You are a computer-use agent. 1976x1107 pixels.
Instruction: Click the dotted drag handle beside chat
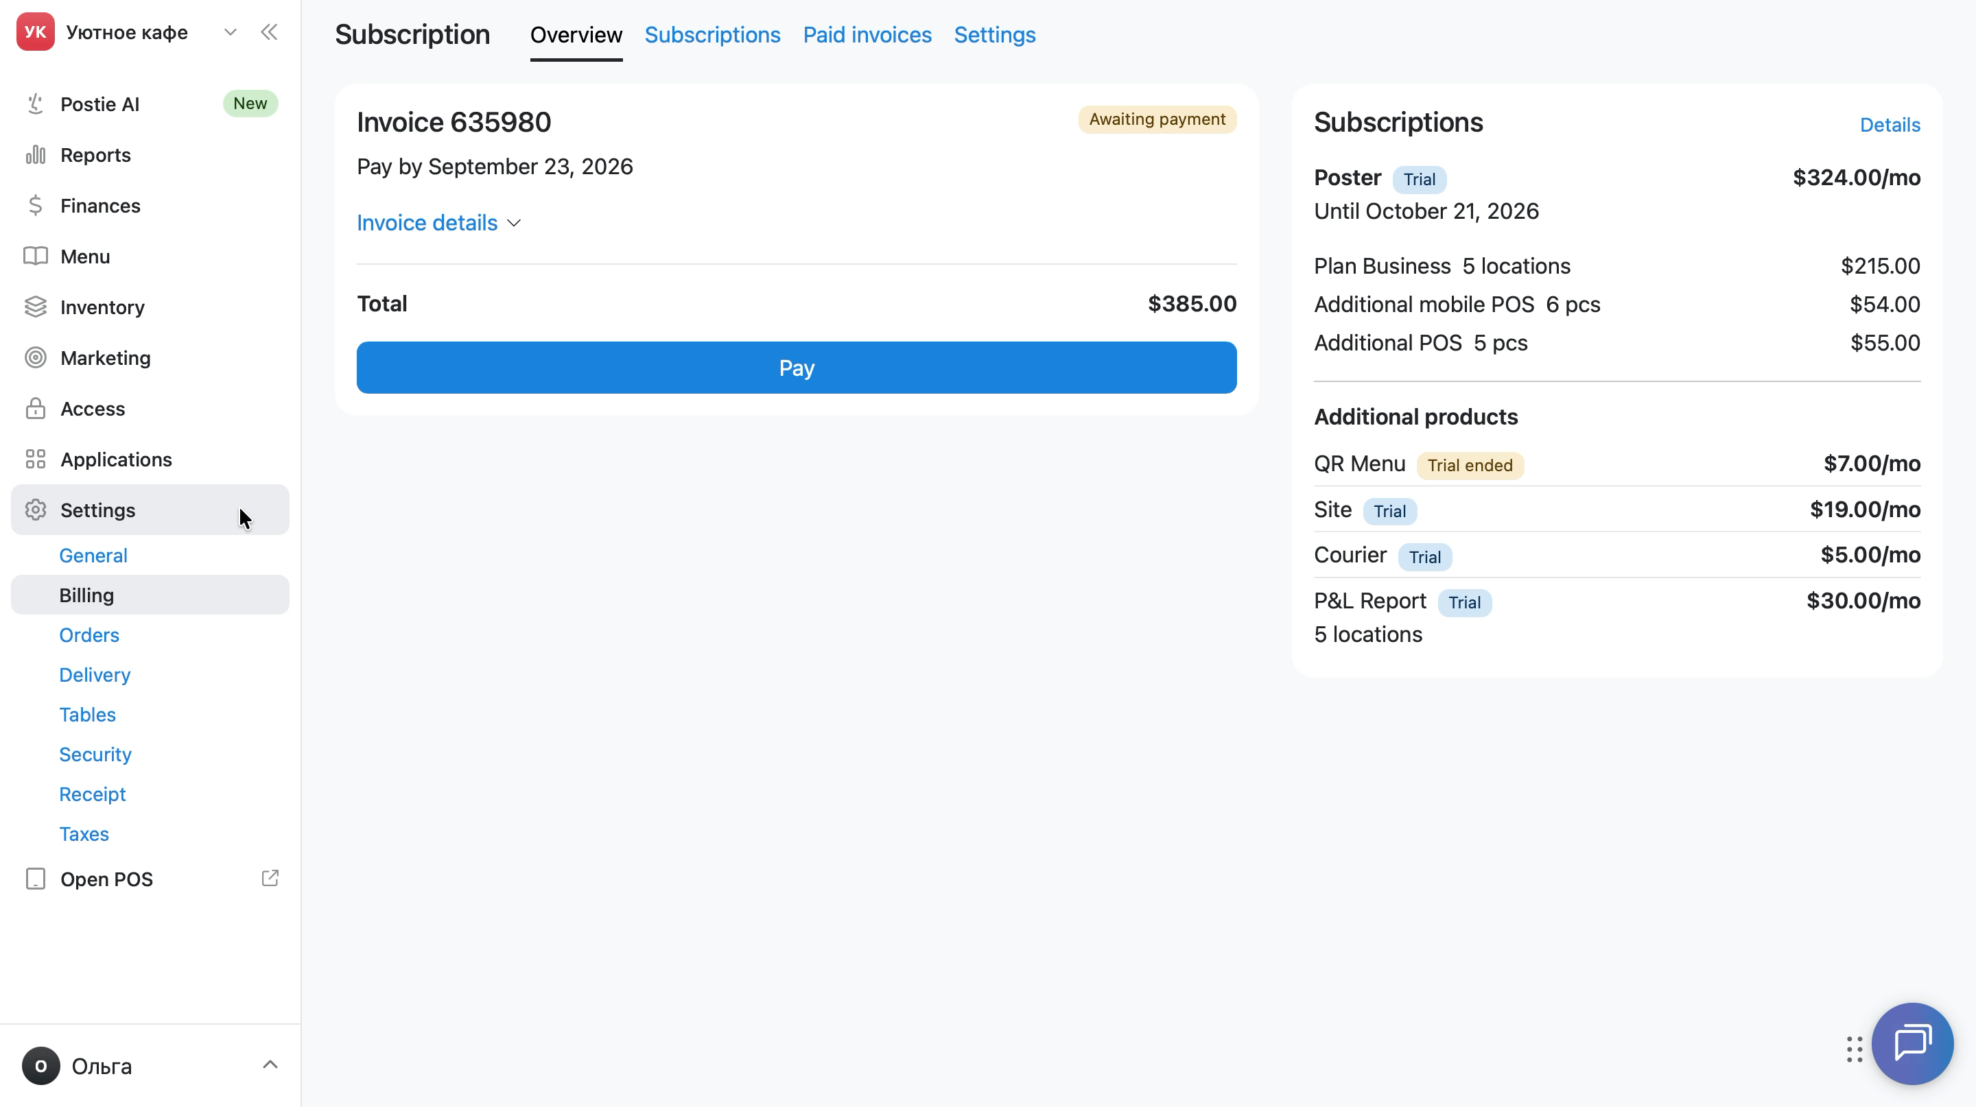pyautogui.click(x=1854, y=1049)
